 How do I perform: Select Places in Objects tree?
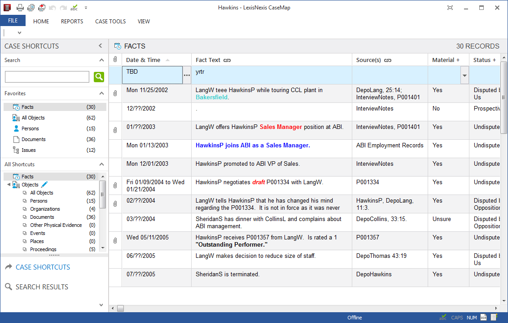(x=37, y=241)
